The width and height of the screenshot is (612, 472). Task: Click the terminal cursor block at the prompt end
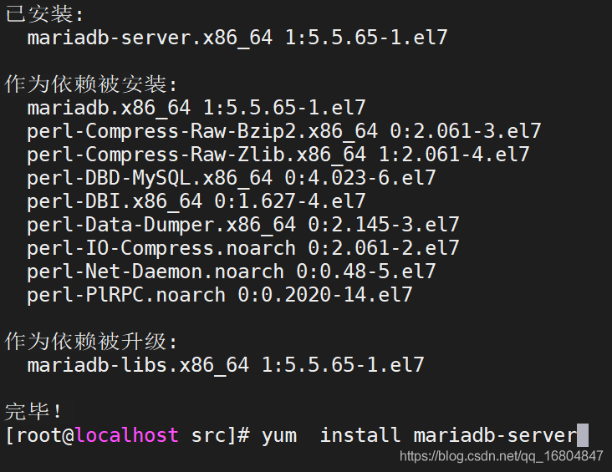[x=583, y=435]
